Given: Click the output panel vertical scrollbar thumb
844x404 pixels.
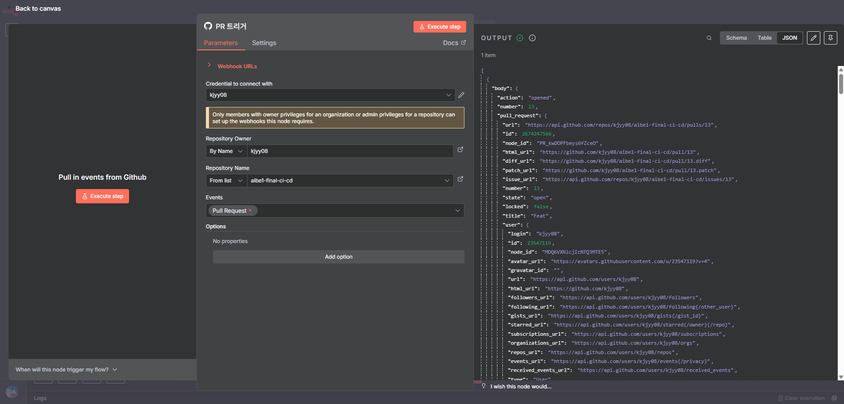Looking at the screenshot, I should pos(841,84).
